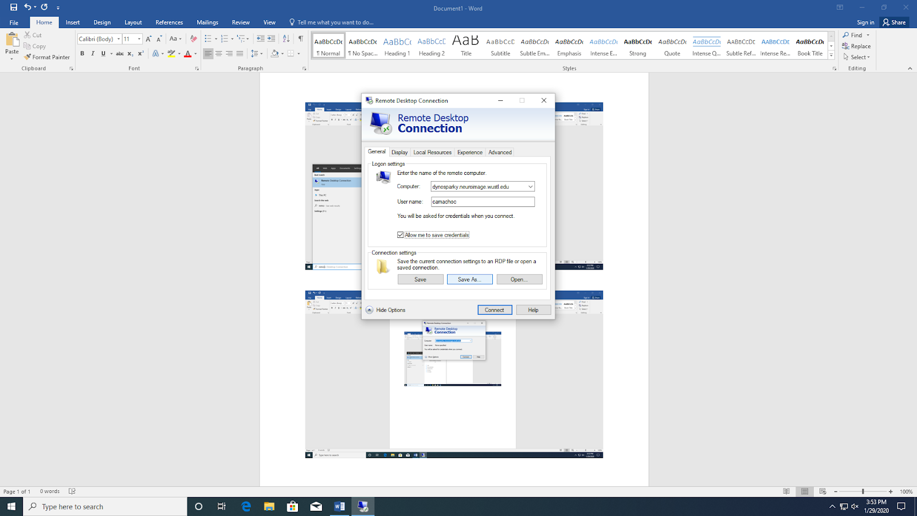Switch to Web Layout view in status bar
The width and height of the screenshot is (917, 516).
pyautogui.click(x=822, y=491)
